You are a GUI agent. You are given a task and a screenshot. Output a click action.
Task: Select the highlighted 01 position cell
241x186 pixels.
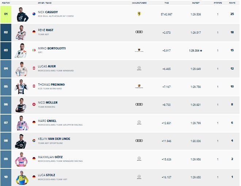coord(6,14)
